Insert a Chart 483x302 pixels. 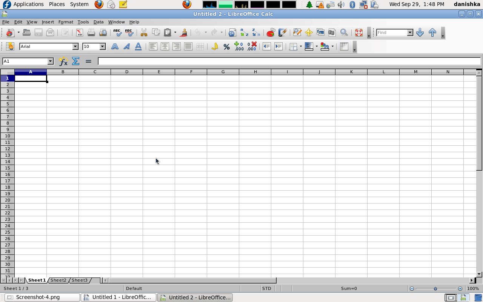pos(271,32)
